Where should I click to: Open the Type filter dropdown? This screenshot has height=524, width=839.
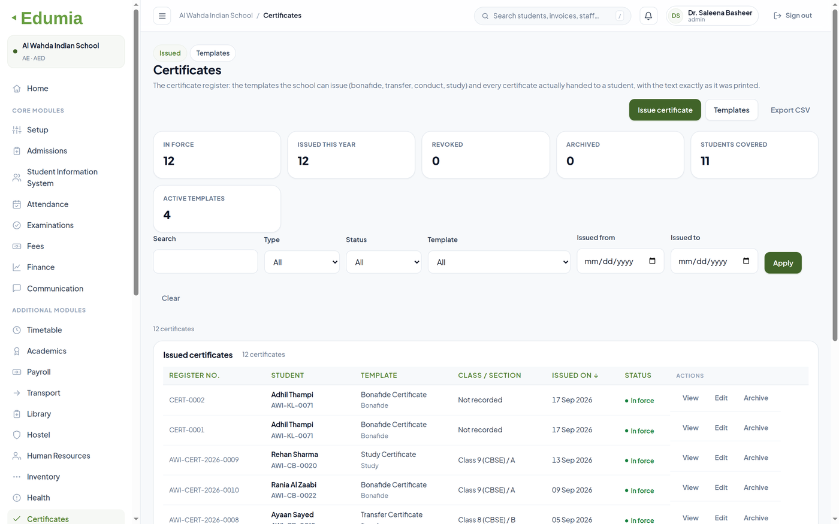(302, 262)
